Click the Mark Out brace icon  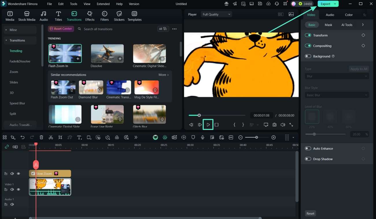(243, 125)
